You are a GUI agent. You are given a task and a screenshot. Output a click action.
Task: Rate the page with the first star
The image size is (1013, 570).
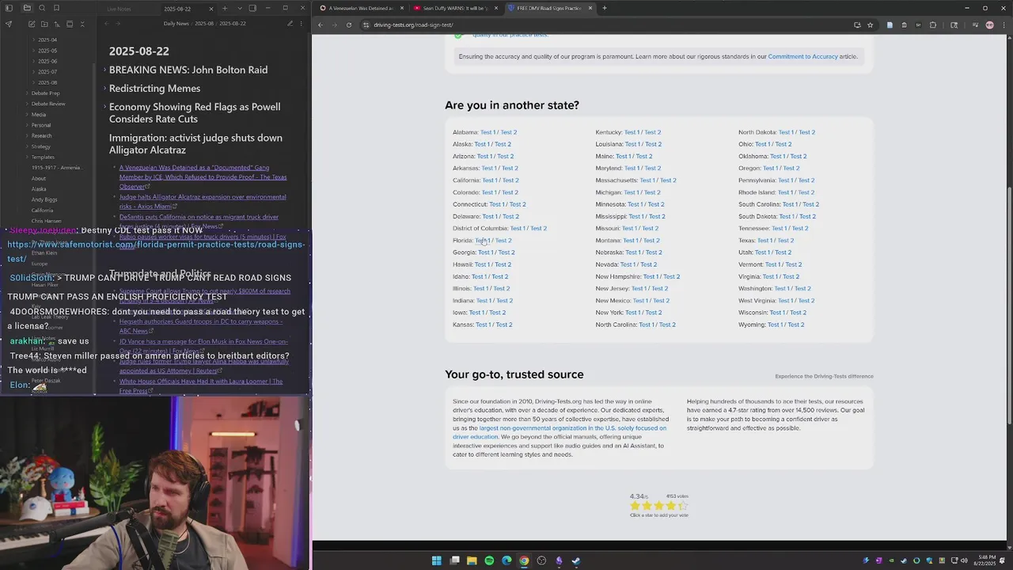coord(635,506)
